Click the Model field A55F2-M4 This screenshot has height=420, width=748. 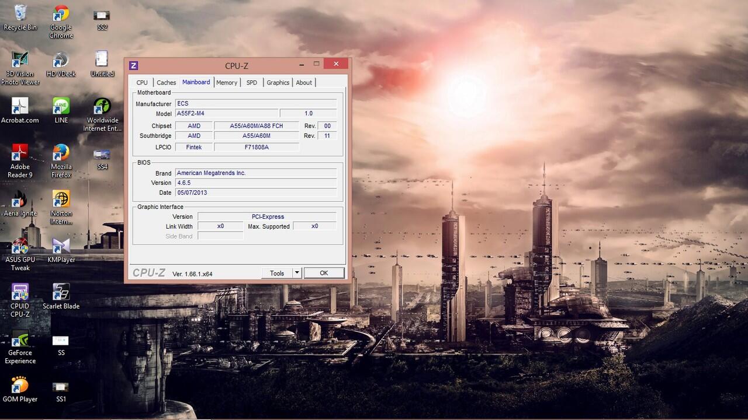tap(227, 113)
